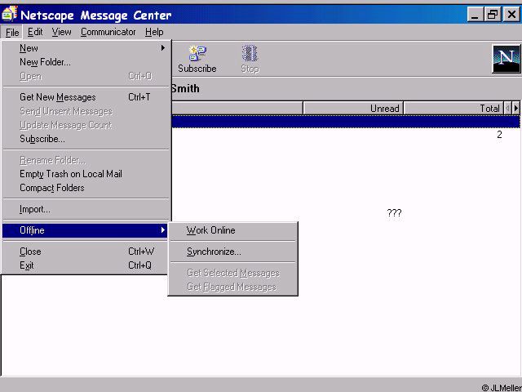Open the File menu
522x392 pixels.
tap(12, 33)
